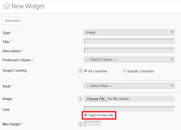Image resolution: width=181 pixels, height=130 pixels.
Task: Click into the Description input field
Action: pyautogui.click(x=129, y=50)
